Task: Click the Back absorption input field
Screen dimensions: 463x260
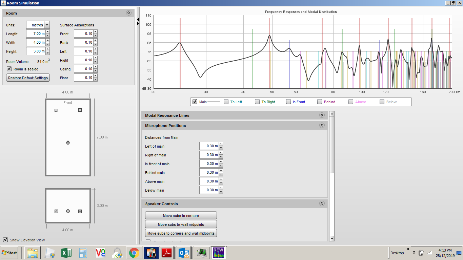Action: 84,43
